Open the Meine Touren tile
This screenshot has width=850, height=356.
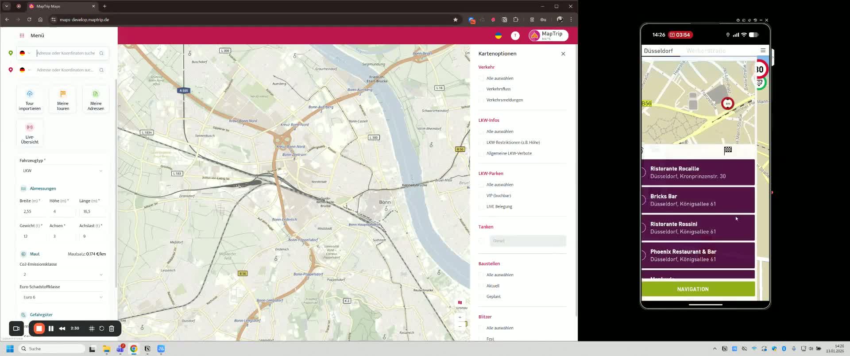pos(63,100)
